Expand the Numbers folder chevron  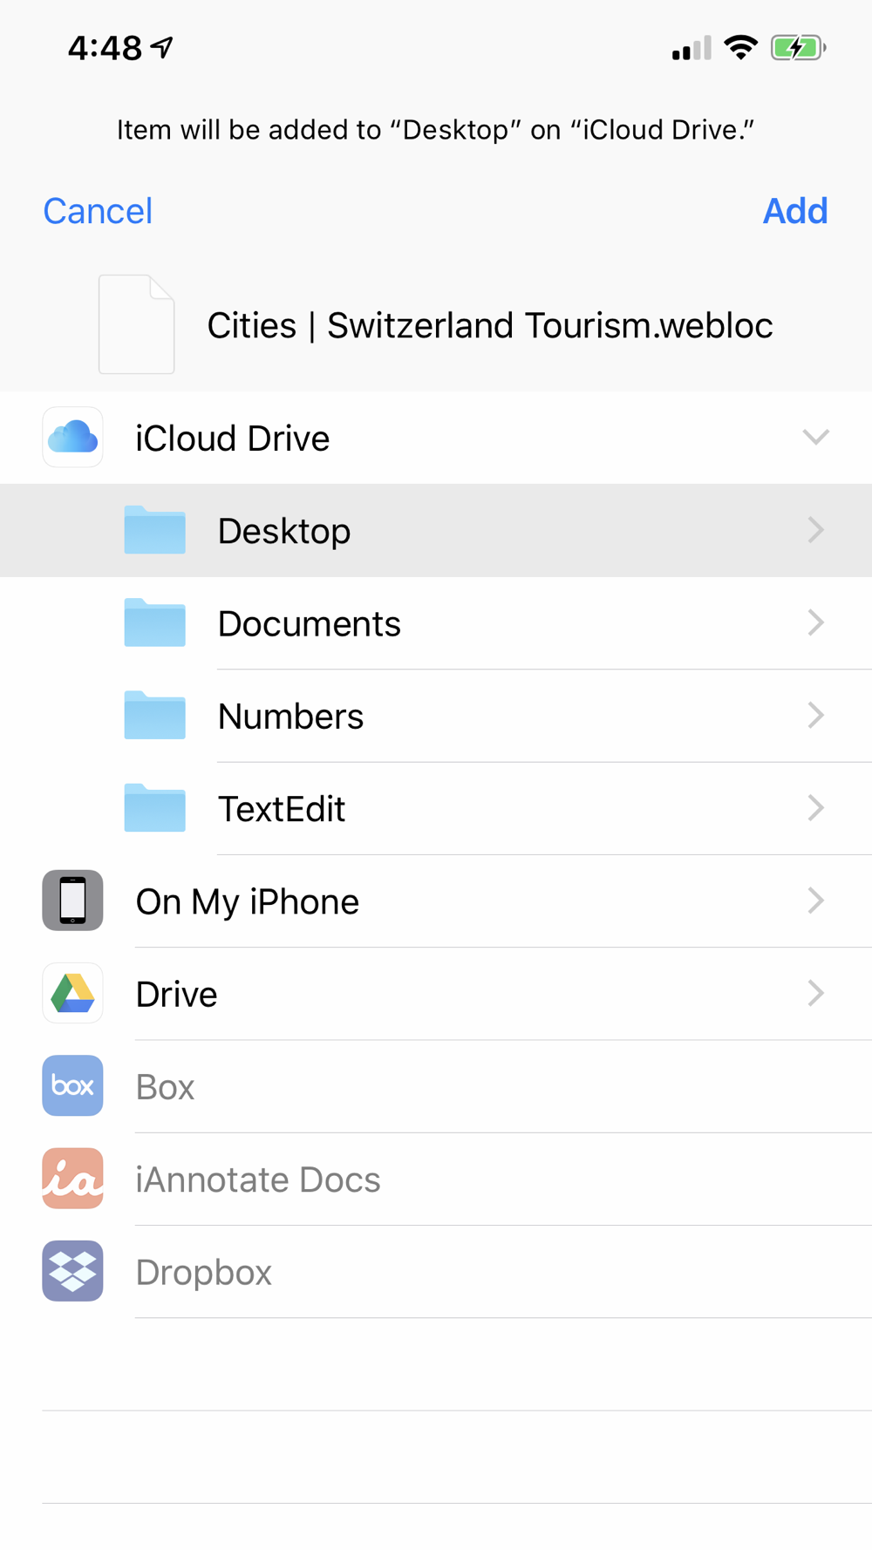click(816, 715)
